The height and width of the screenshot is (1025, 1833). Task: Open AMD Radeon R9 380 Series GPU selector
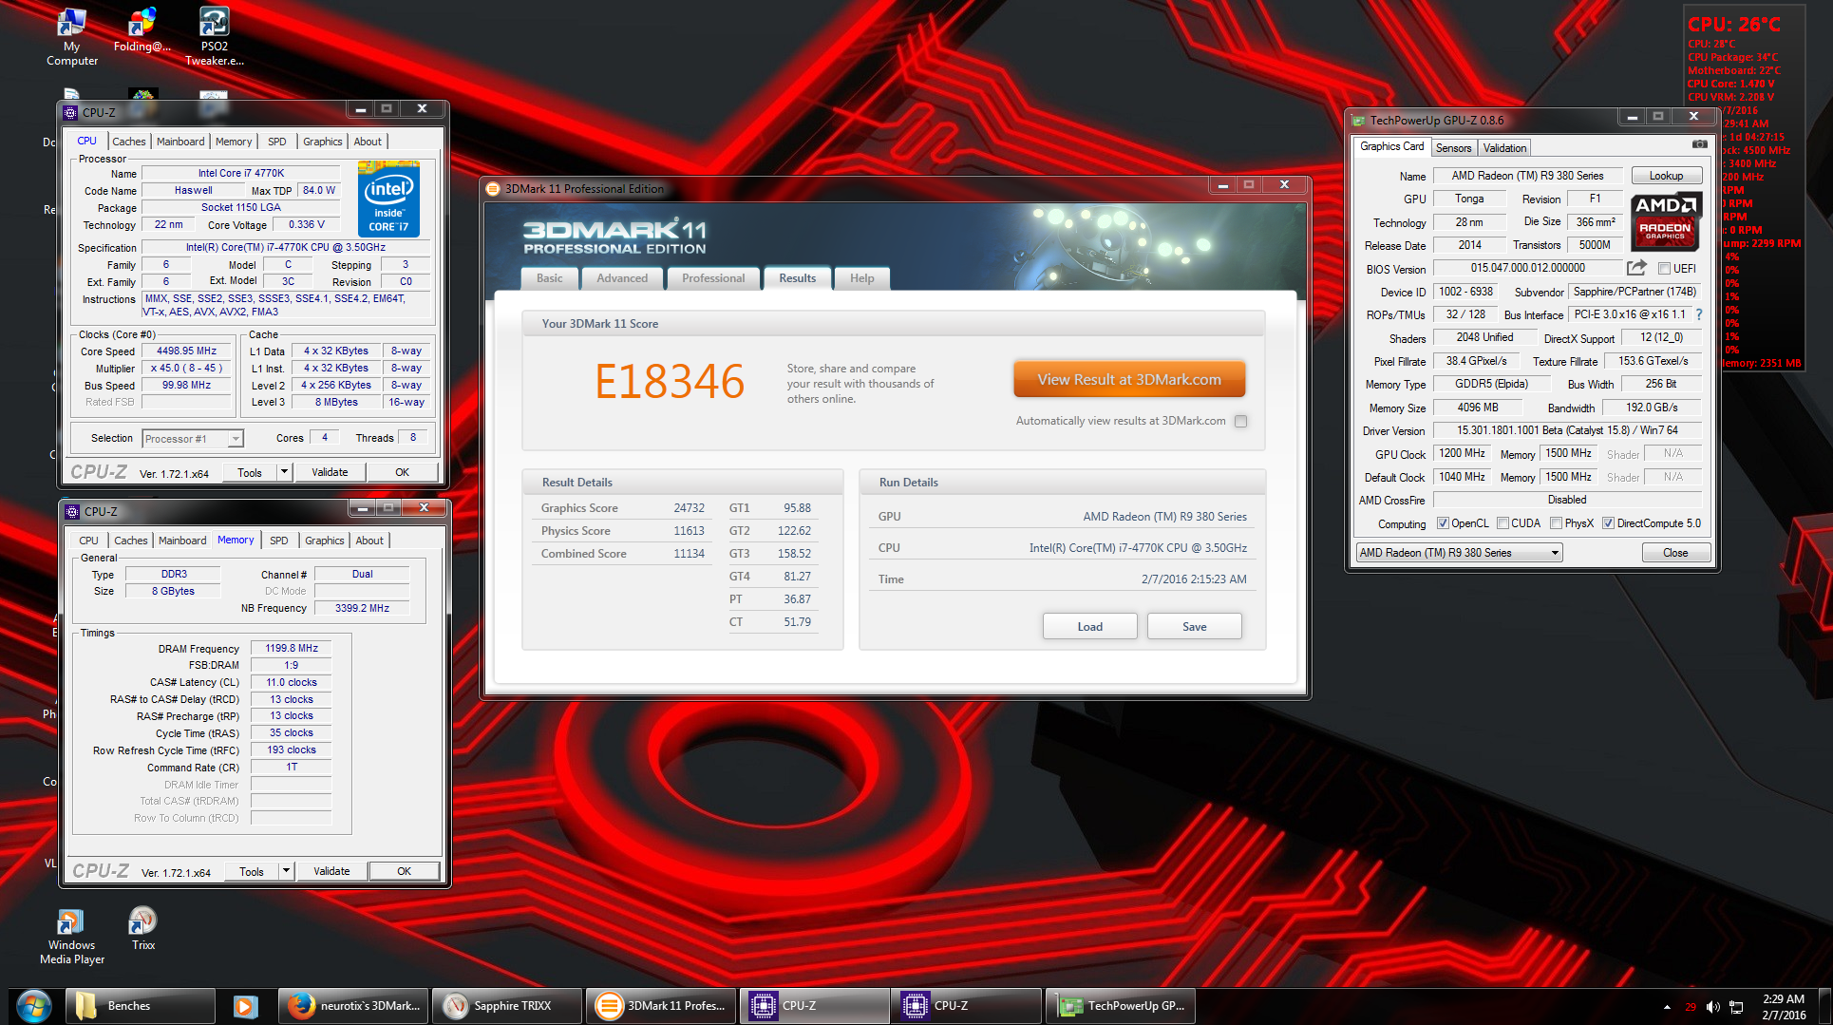1459,553
